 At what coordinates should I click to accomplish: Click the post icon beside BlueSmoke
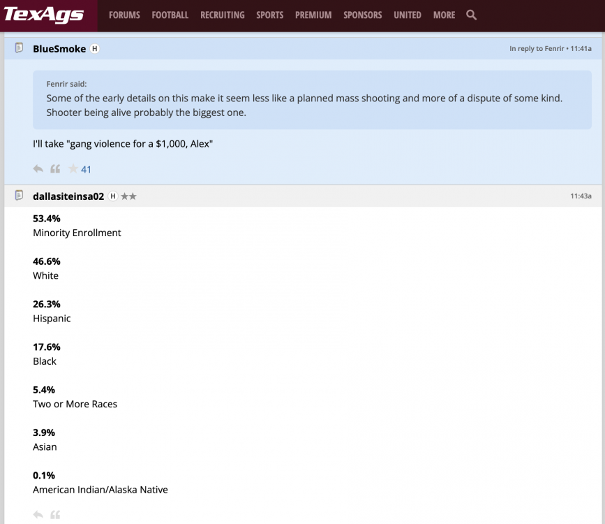pyautogui.click(x=19, y=49)
